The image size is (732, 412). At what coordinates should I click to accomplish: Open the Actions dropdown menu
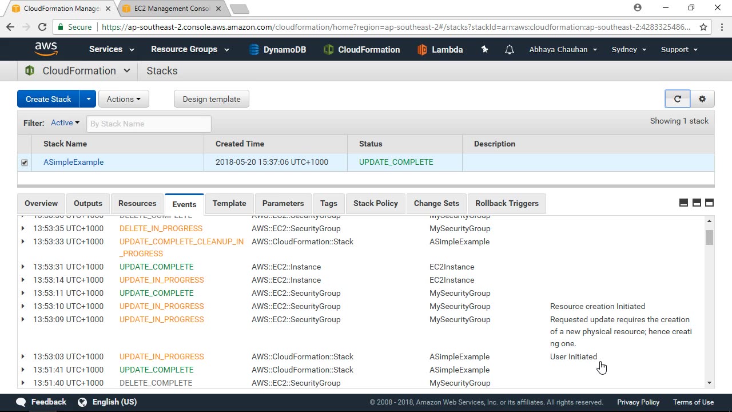click(124, 99)
